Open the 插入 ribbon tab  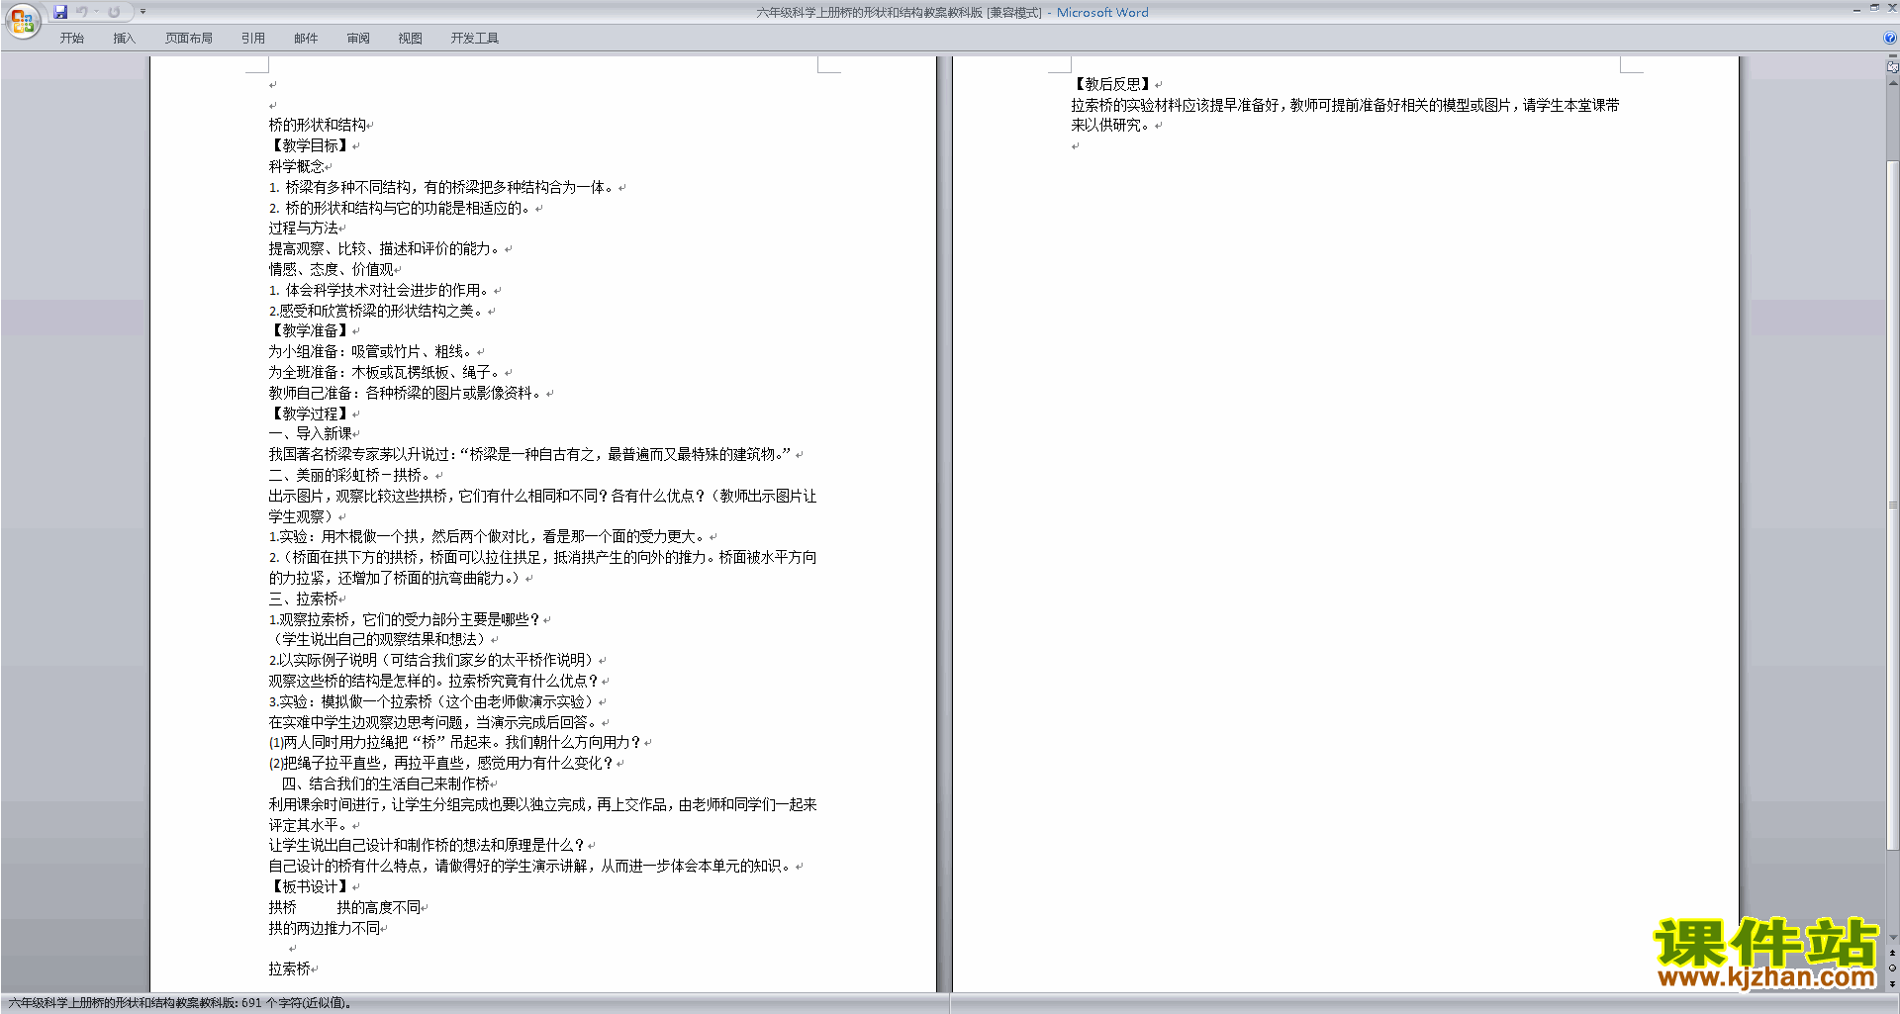click(124, 39)
